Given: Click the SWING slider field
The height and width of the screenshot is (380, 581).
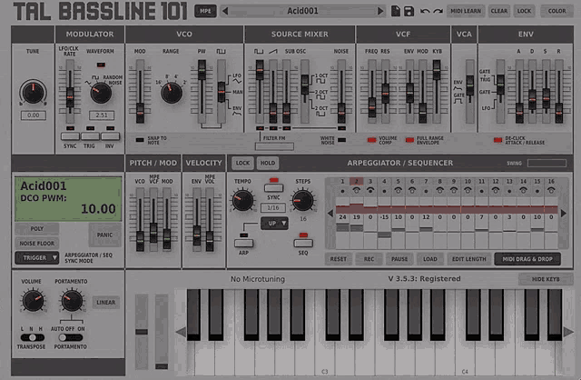Looking at the screenshot, I should click(547, 164).
